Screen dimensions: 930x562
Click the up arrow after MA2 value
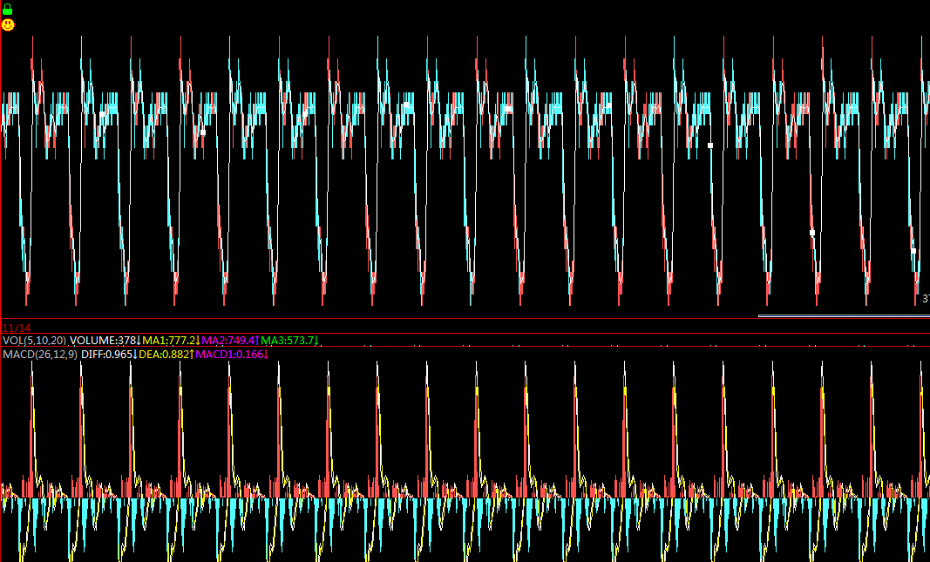click(258, 341)
